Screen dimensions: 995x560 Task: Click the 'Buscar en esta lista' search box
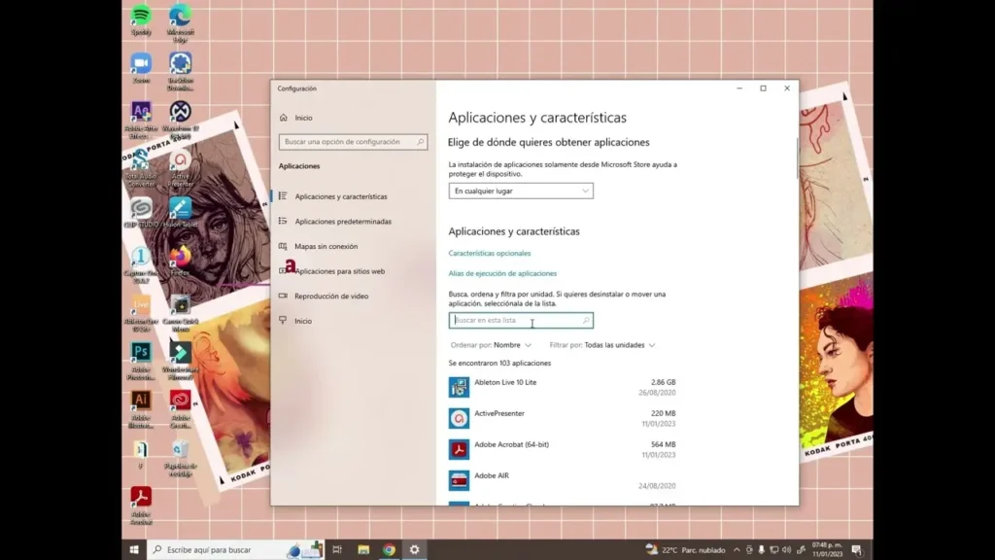pyautogui.click(x=521, y=321)
